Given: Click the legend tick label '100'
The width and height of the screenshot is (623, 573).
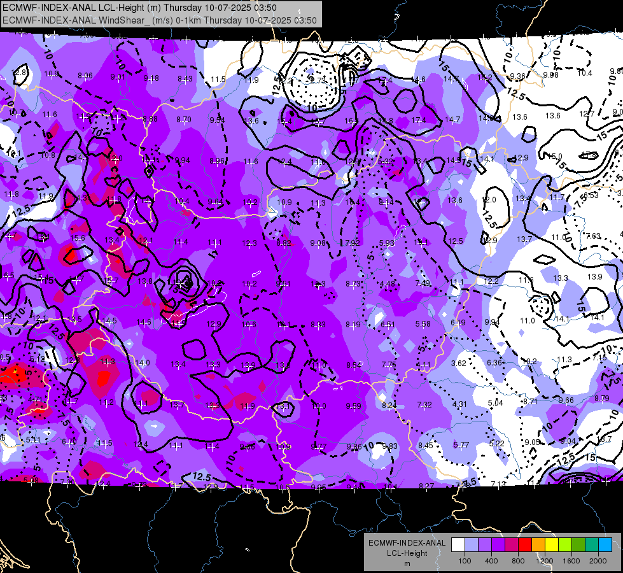Looking at the screenshot, I should pos(465,561).
